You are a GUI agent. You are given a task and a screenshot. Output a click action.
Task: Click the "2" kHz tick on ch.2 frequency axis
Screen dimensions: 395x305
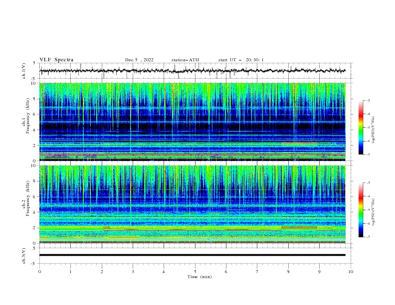[x=35, y=228]
